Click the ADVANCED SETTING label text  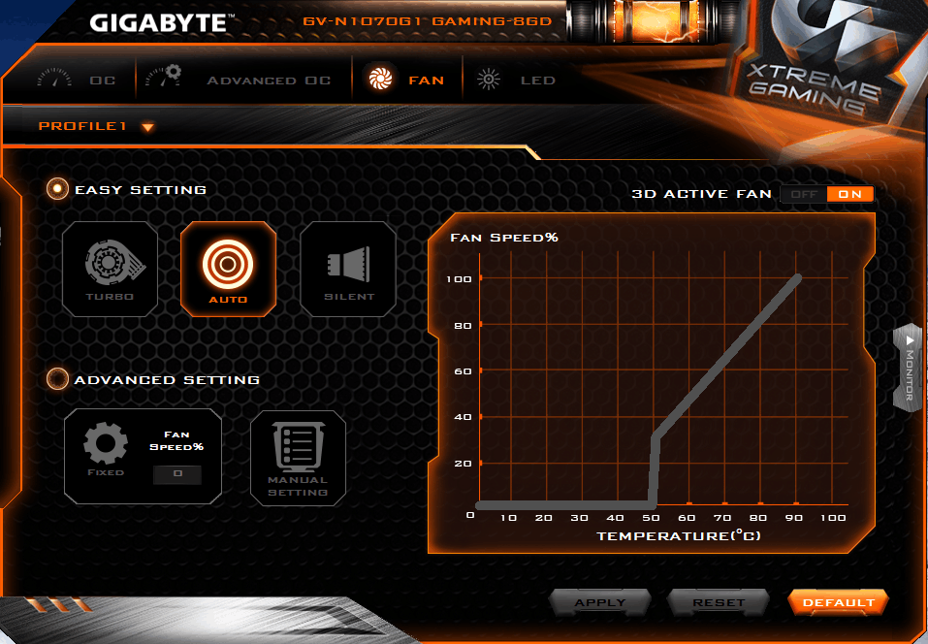pos(167,380)
